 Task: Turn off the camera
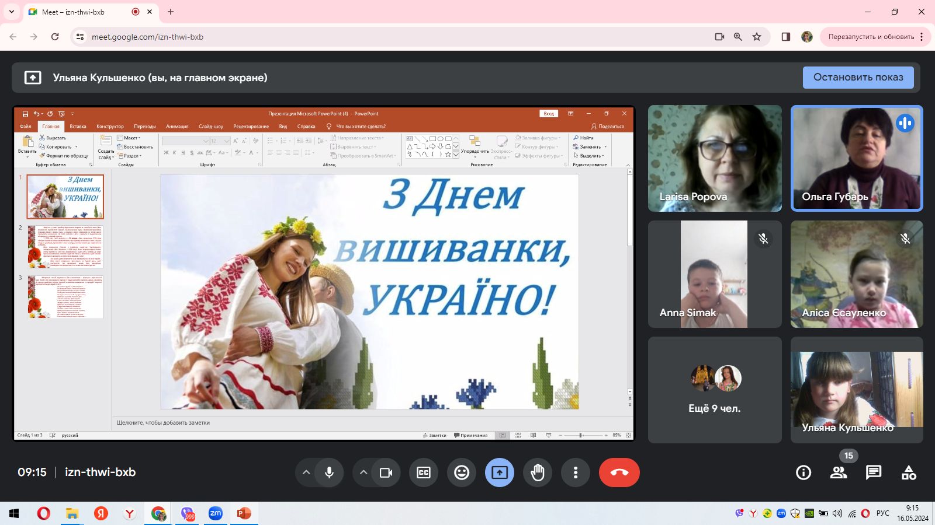pyautogui.click(x=386, y=473)
